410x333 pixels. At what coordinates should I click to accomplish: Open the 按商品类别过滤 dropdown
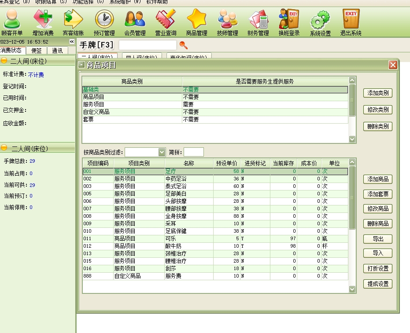[161, 152]
